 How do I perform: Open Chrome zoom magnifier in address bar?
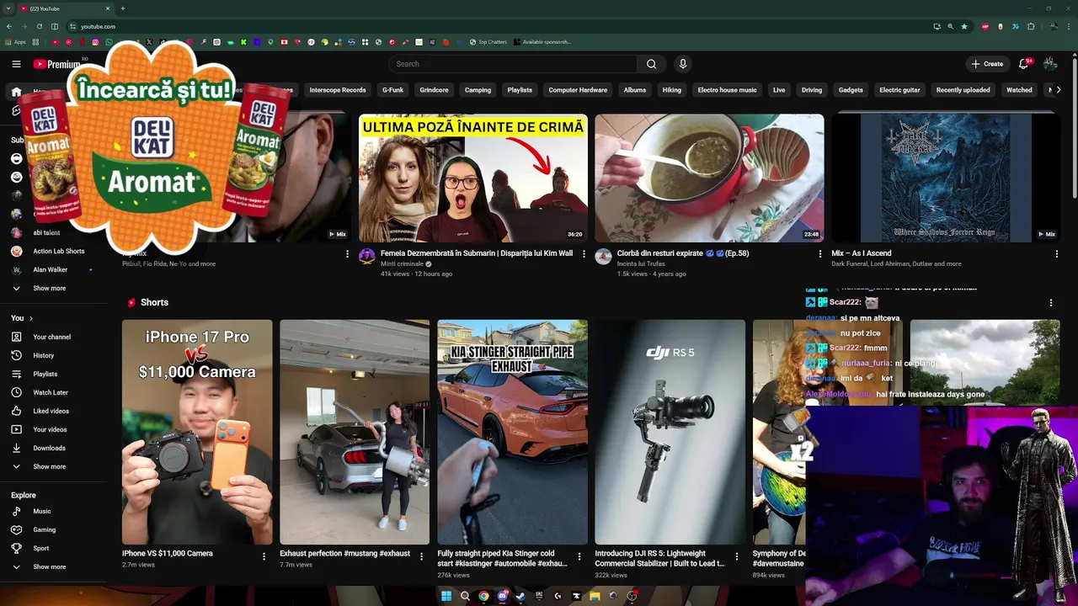pyautogui.click(x=951, y=26)
